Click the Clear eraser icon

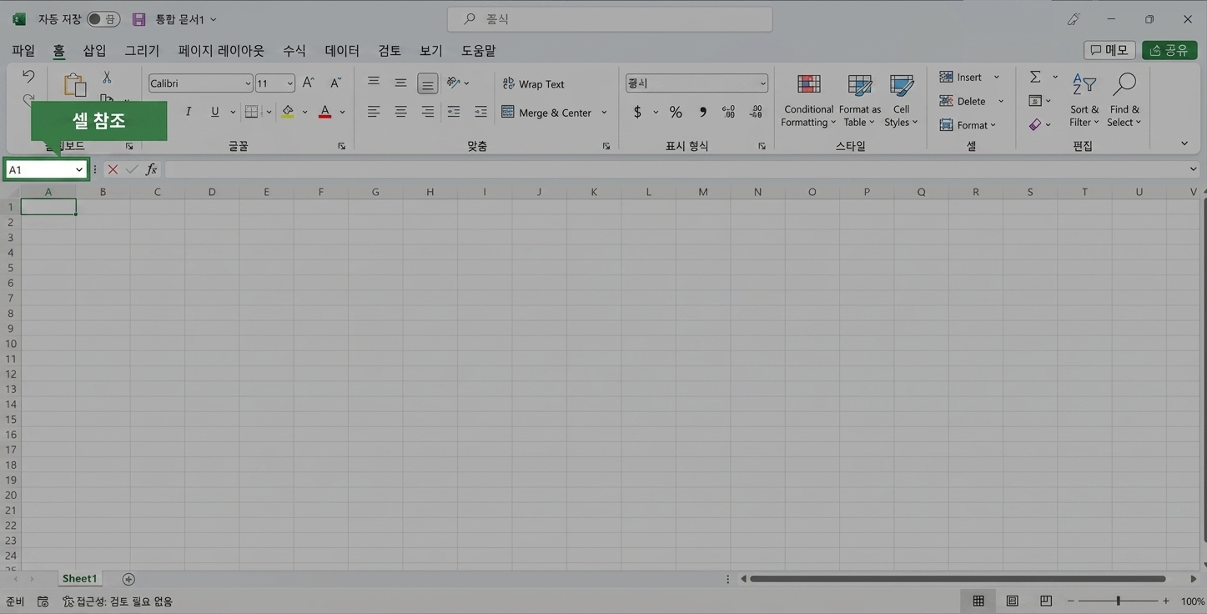click(1035, 125)
